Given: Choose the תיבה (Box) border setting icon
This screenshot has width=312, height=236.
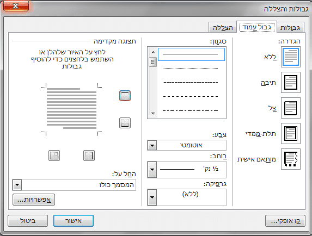Looking at the screenshot, I should pos(291,83).
